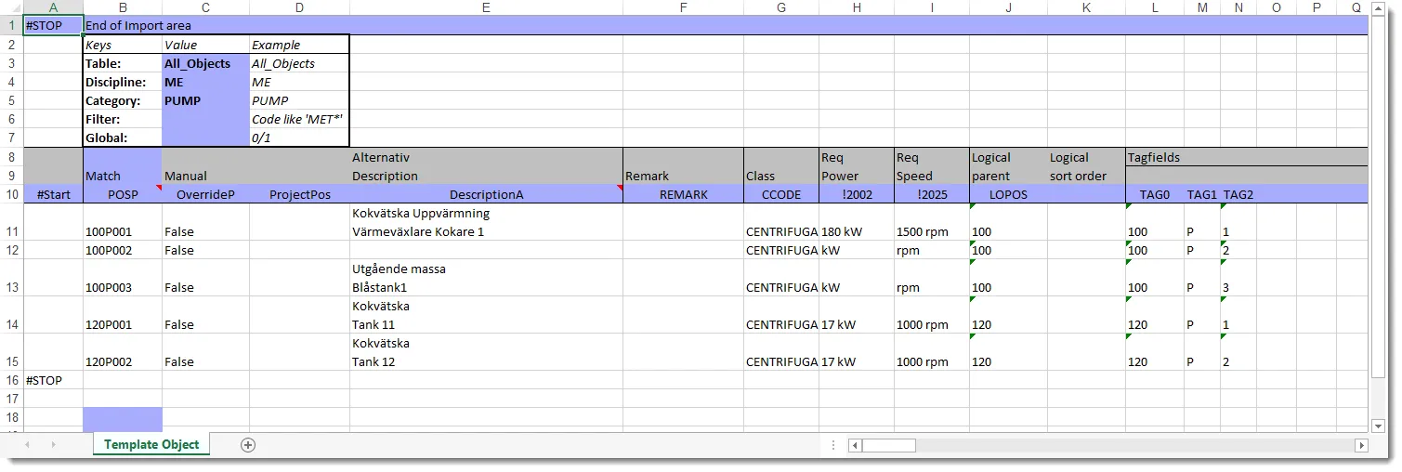This screenshot has height=472, width=1402.
Task: Select cell with #STOP in row 1
Action: tap(52, 26)
